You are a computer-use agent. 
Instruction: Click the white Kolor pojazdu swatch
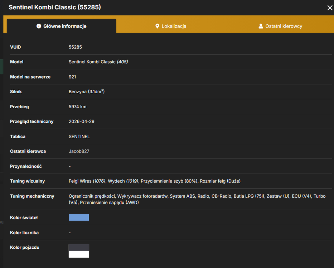point(79,254)
